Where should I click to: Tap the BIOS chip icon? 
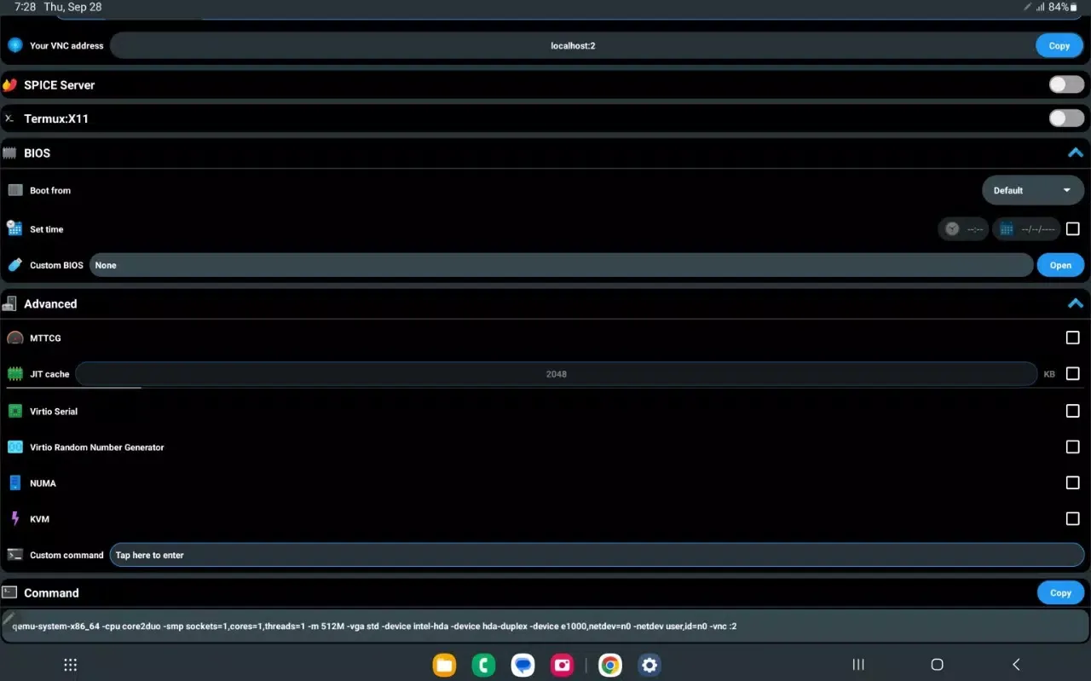pos(10,153)
